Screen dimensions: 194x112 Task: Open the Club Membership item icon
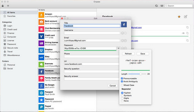coord(41,29)
